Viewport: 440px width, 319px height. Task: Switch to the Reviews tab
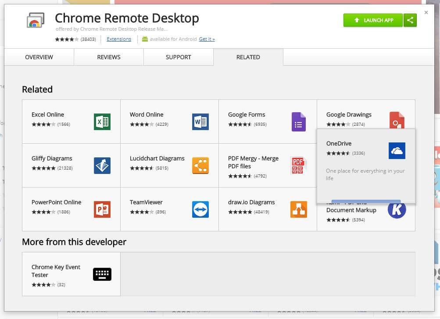109,57
